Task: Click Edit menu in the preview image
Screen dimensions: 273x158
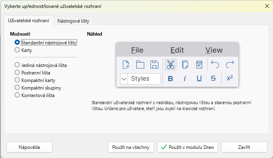Action: pyautogui.click(x=177, y=50)
